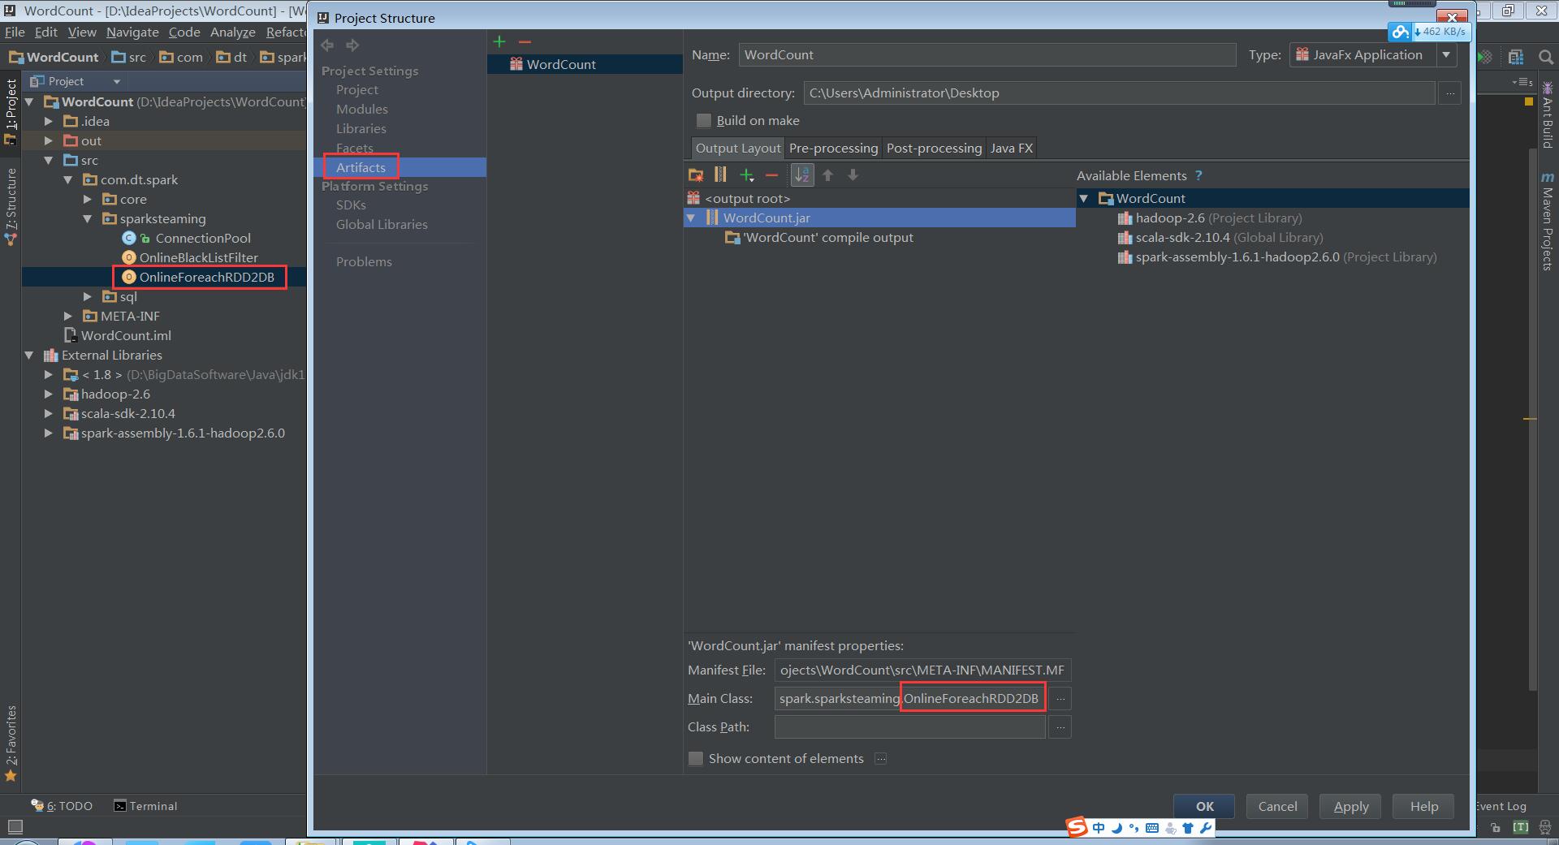
Task: Enable Show content of elements checkbox
Action: pos(696,759)
